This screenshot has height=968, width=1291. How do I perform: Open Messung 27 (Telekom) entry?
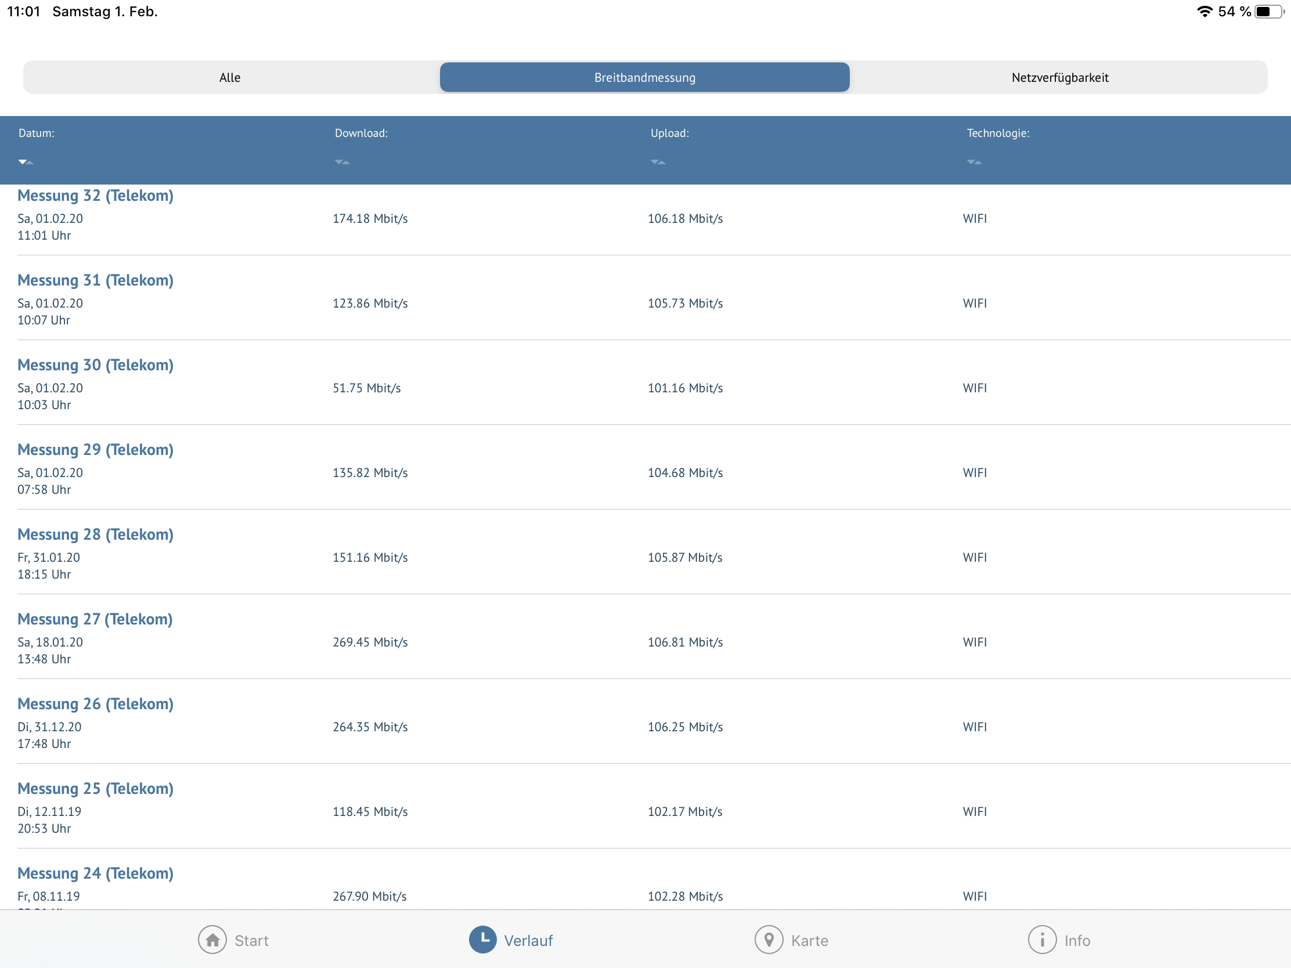95,619
